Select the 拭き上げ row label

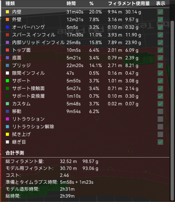22,135
